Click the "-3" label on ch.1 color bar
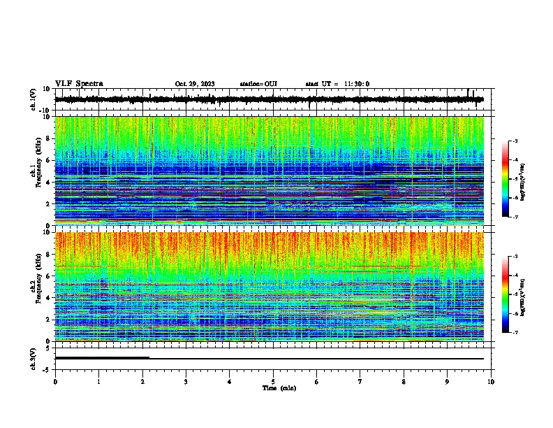 coord(515,141)
